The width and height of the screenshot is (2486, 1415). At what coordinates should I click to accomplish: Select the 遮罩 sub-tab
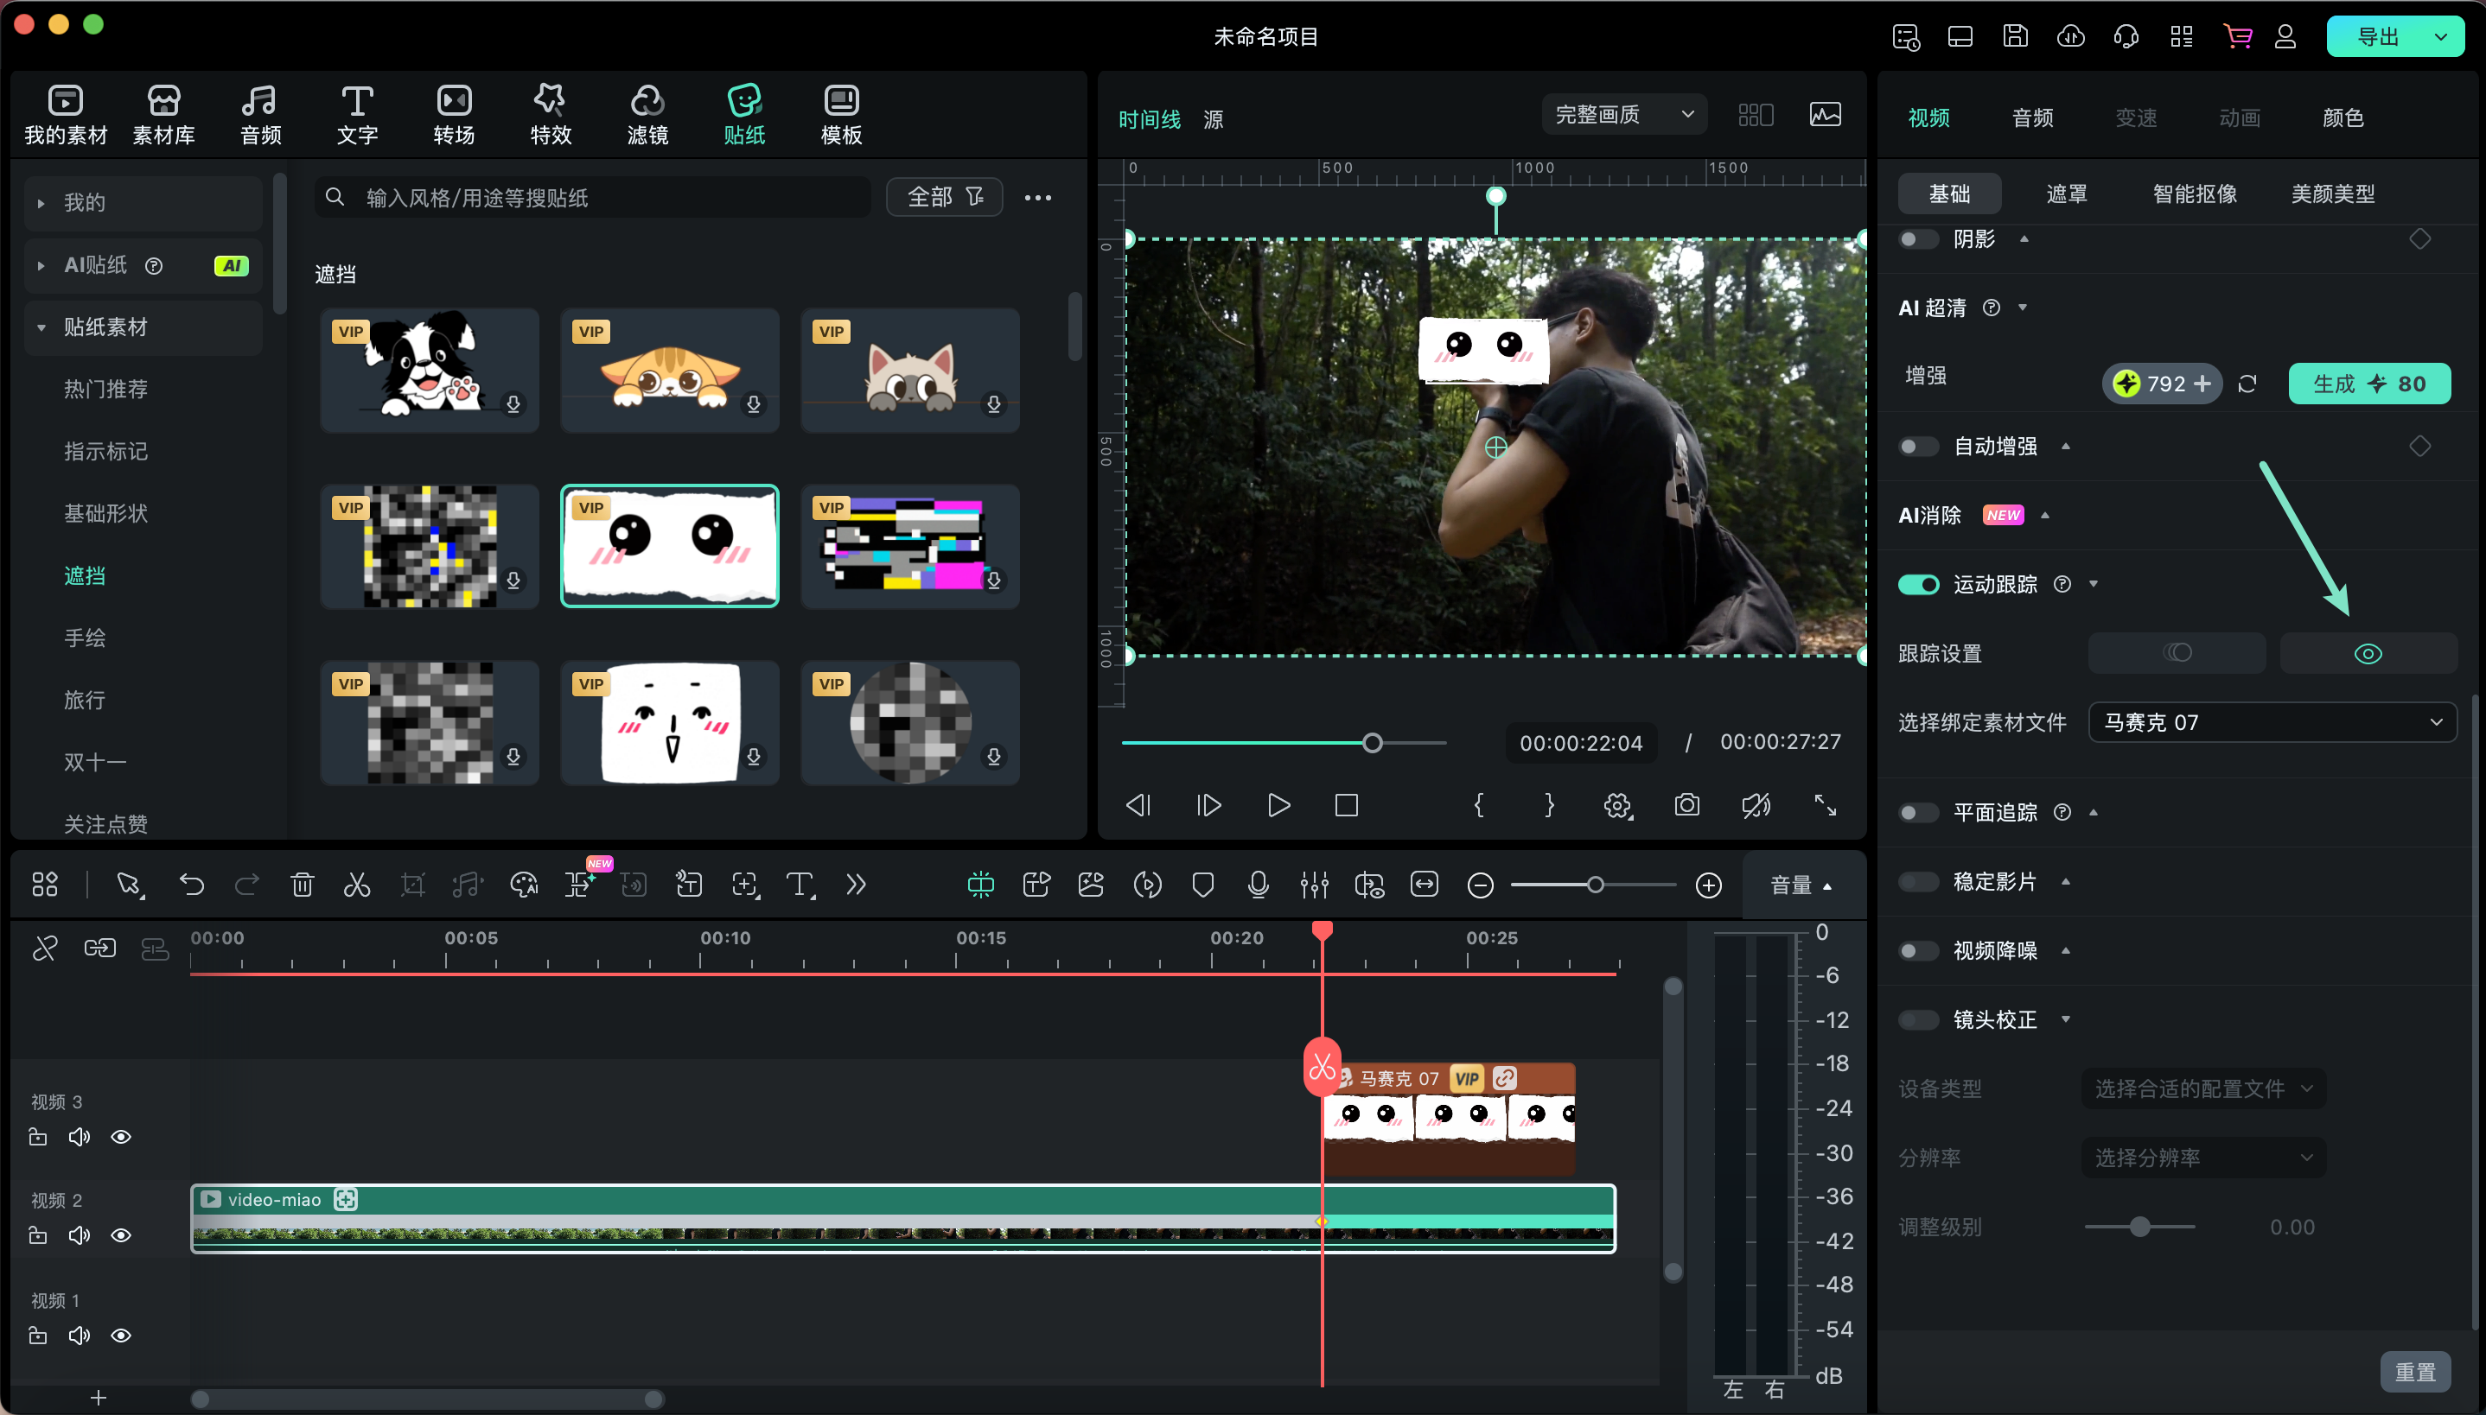coord(2066,194)
